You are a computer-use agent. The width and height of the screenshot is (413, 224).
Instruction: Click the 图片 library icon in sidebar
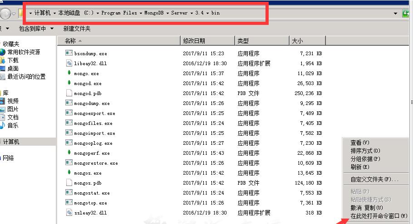[2, 109]
